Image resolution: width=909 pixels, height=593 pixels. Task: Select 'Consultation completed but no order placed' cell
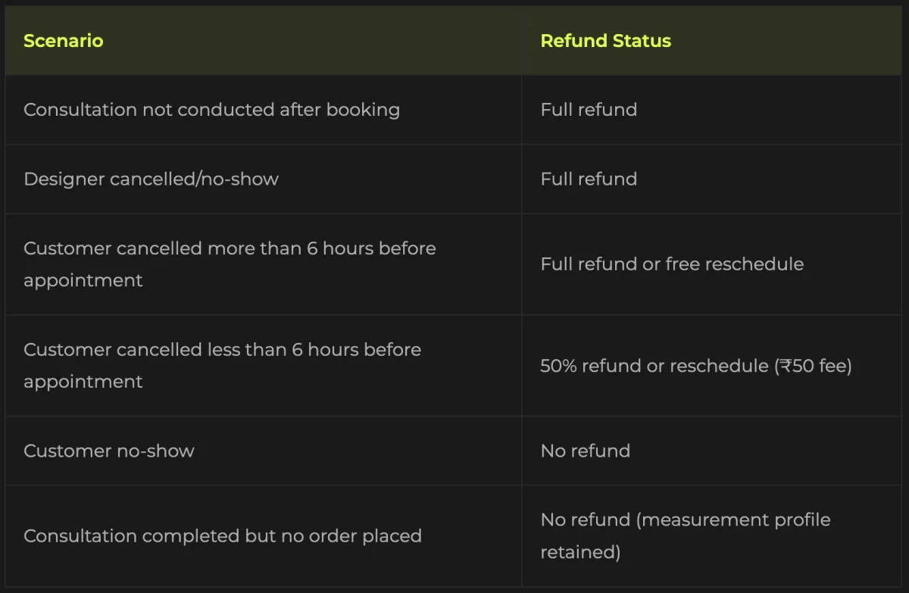[222, 536]
